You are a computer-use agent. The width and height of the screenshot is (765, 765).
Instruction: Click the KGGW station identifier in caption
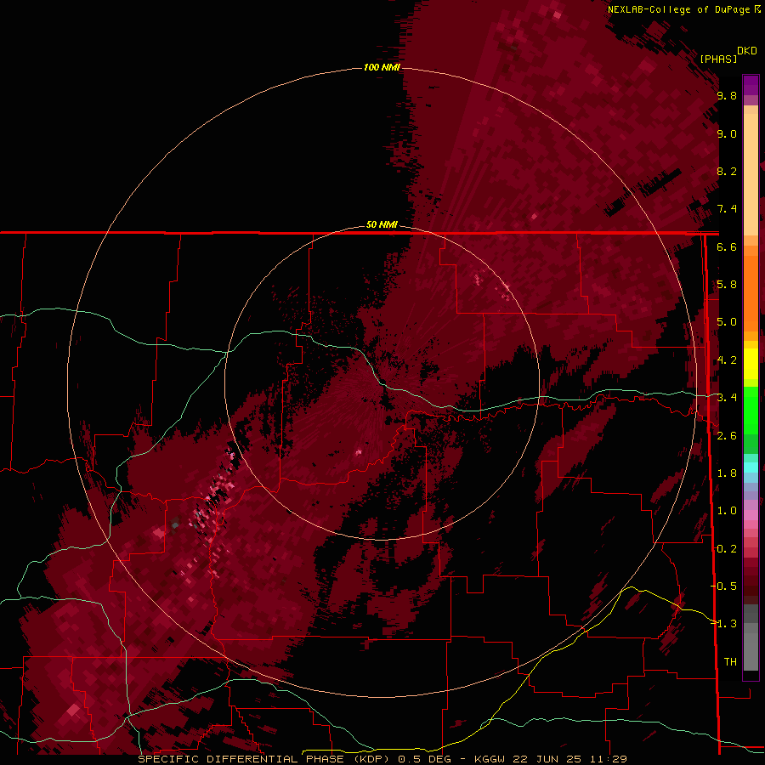coord(490,759)
